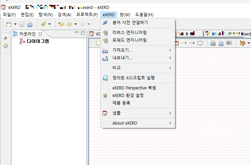Expand the About eXERD submenu
The height and width of the screenshot is (165, 251).
click(x=138, y=123)
